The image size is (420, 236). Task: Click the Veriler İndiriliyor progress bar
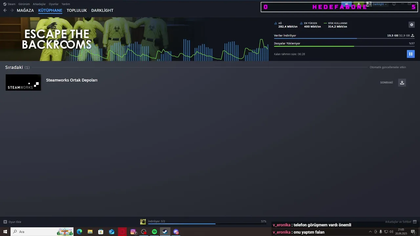point(344,39)
